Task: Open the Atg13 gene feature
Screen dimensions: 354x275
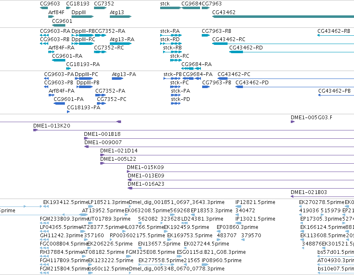Action: [x=121, y=17]
